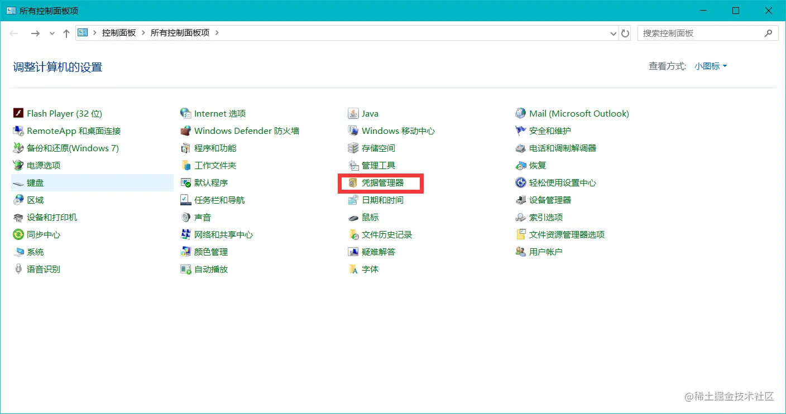Expand the chevron after 控制面板 breadcrumb
This screenshot has height=414, width=786.
coord(143,33)
